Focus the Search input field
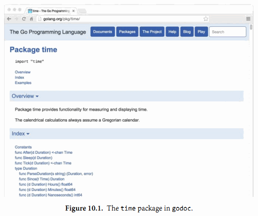258x216 pixels. pos(228,32)
